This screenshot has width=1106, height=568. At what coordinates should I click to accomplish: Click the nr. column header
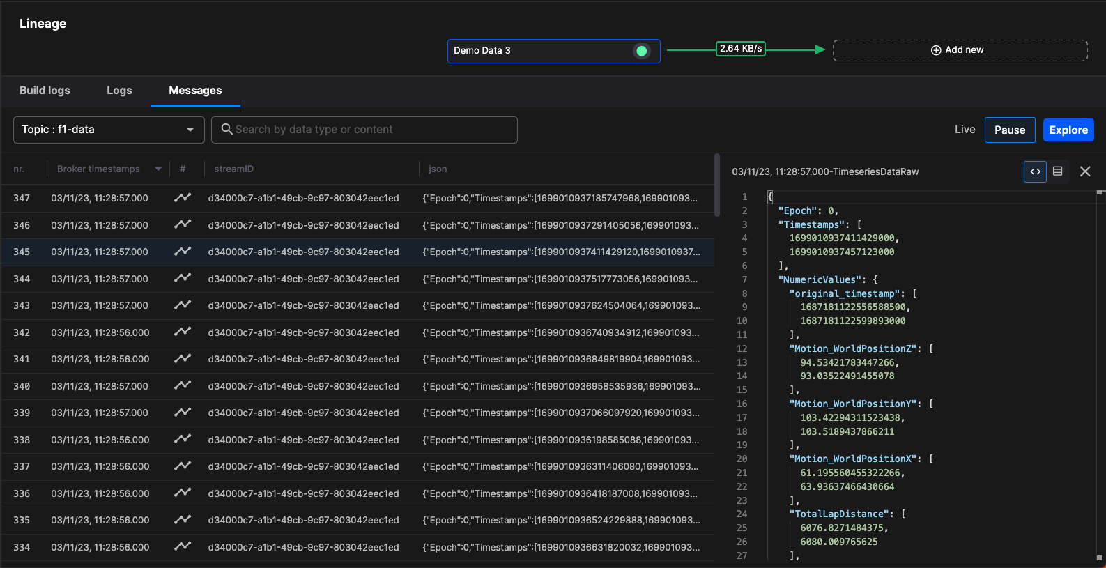pyautogui.click(x=19, y=169)
